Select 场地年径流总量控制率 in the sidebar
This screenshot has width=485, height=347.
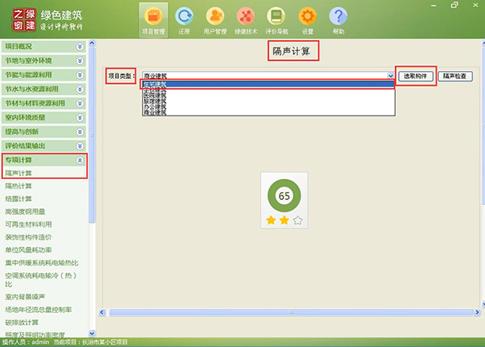pyautogui.click(x=38, y=309)
